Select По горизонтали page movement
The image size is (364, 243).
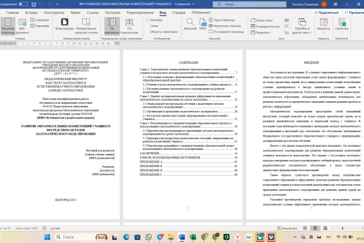tap(129, 26)
